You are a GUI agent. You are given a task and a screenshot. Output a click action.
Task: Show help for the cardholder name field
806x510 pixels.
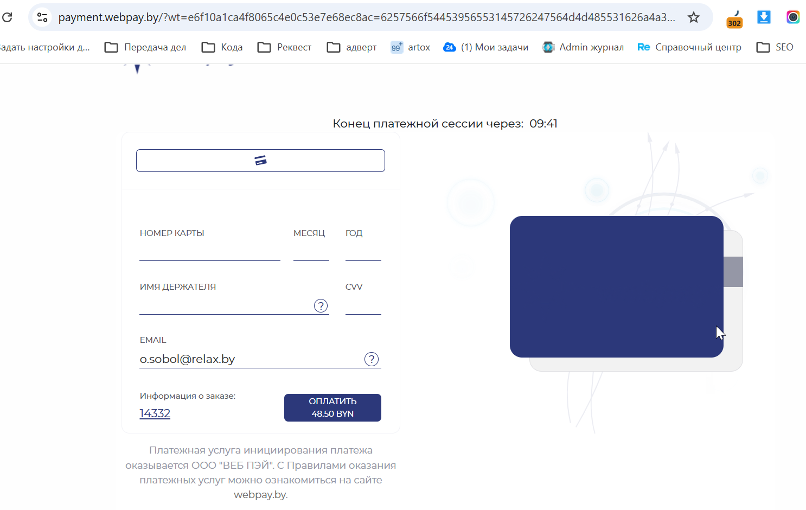coord(321,306)
